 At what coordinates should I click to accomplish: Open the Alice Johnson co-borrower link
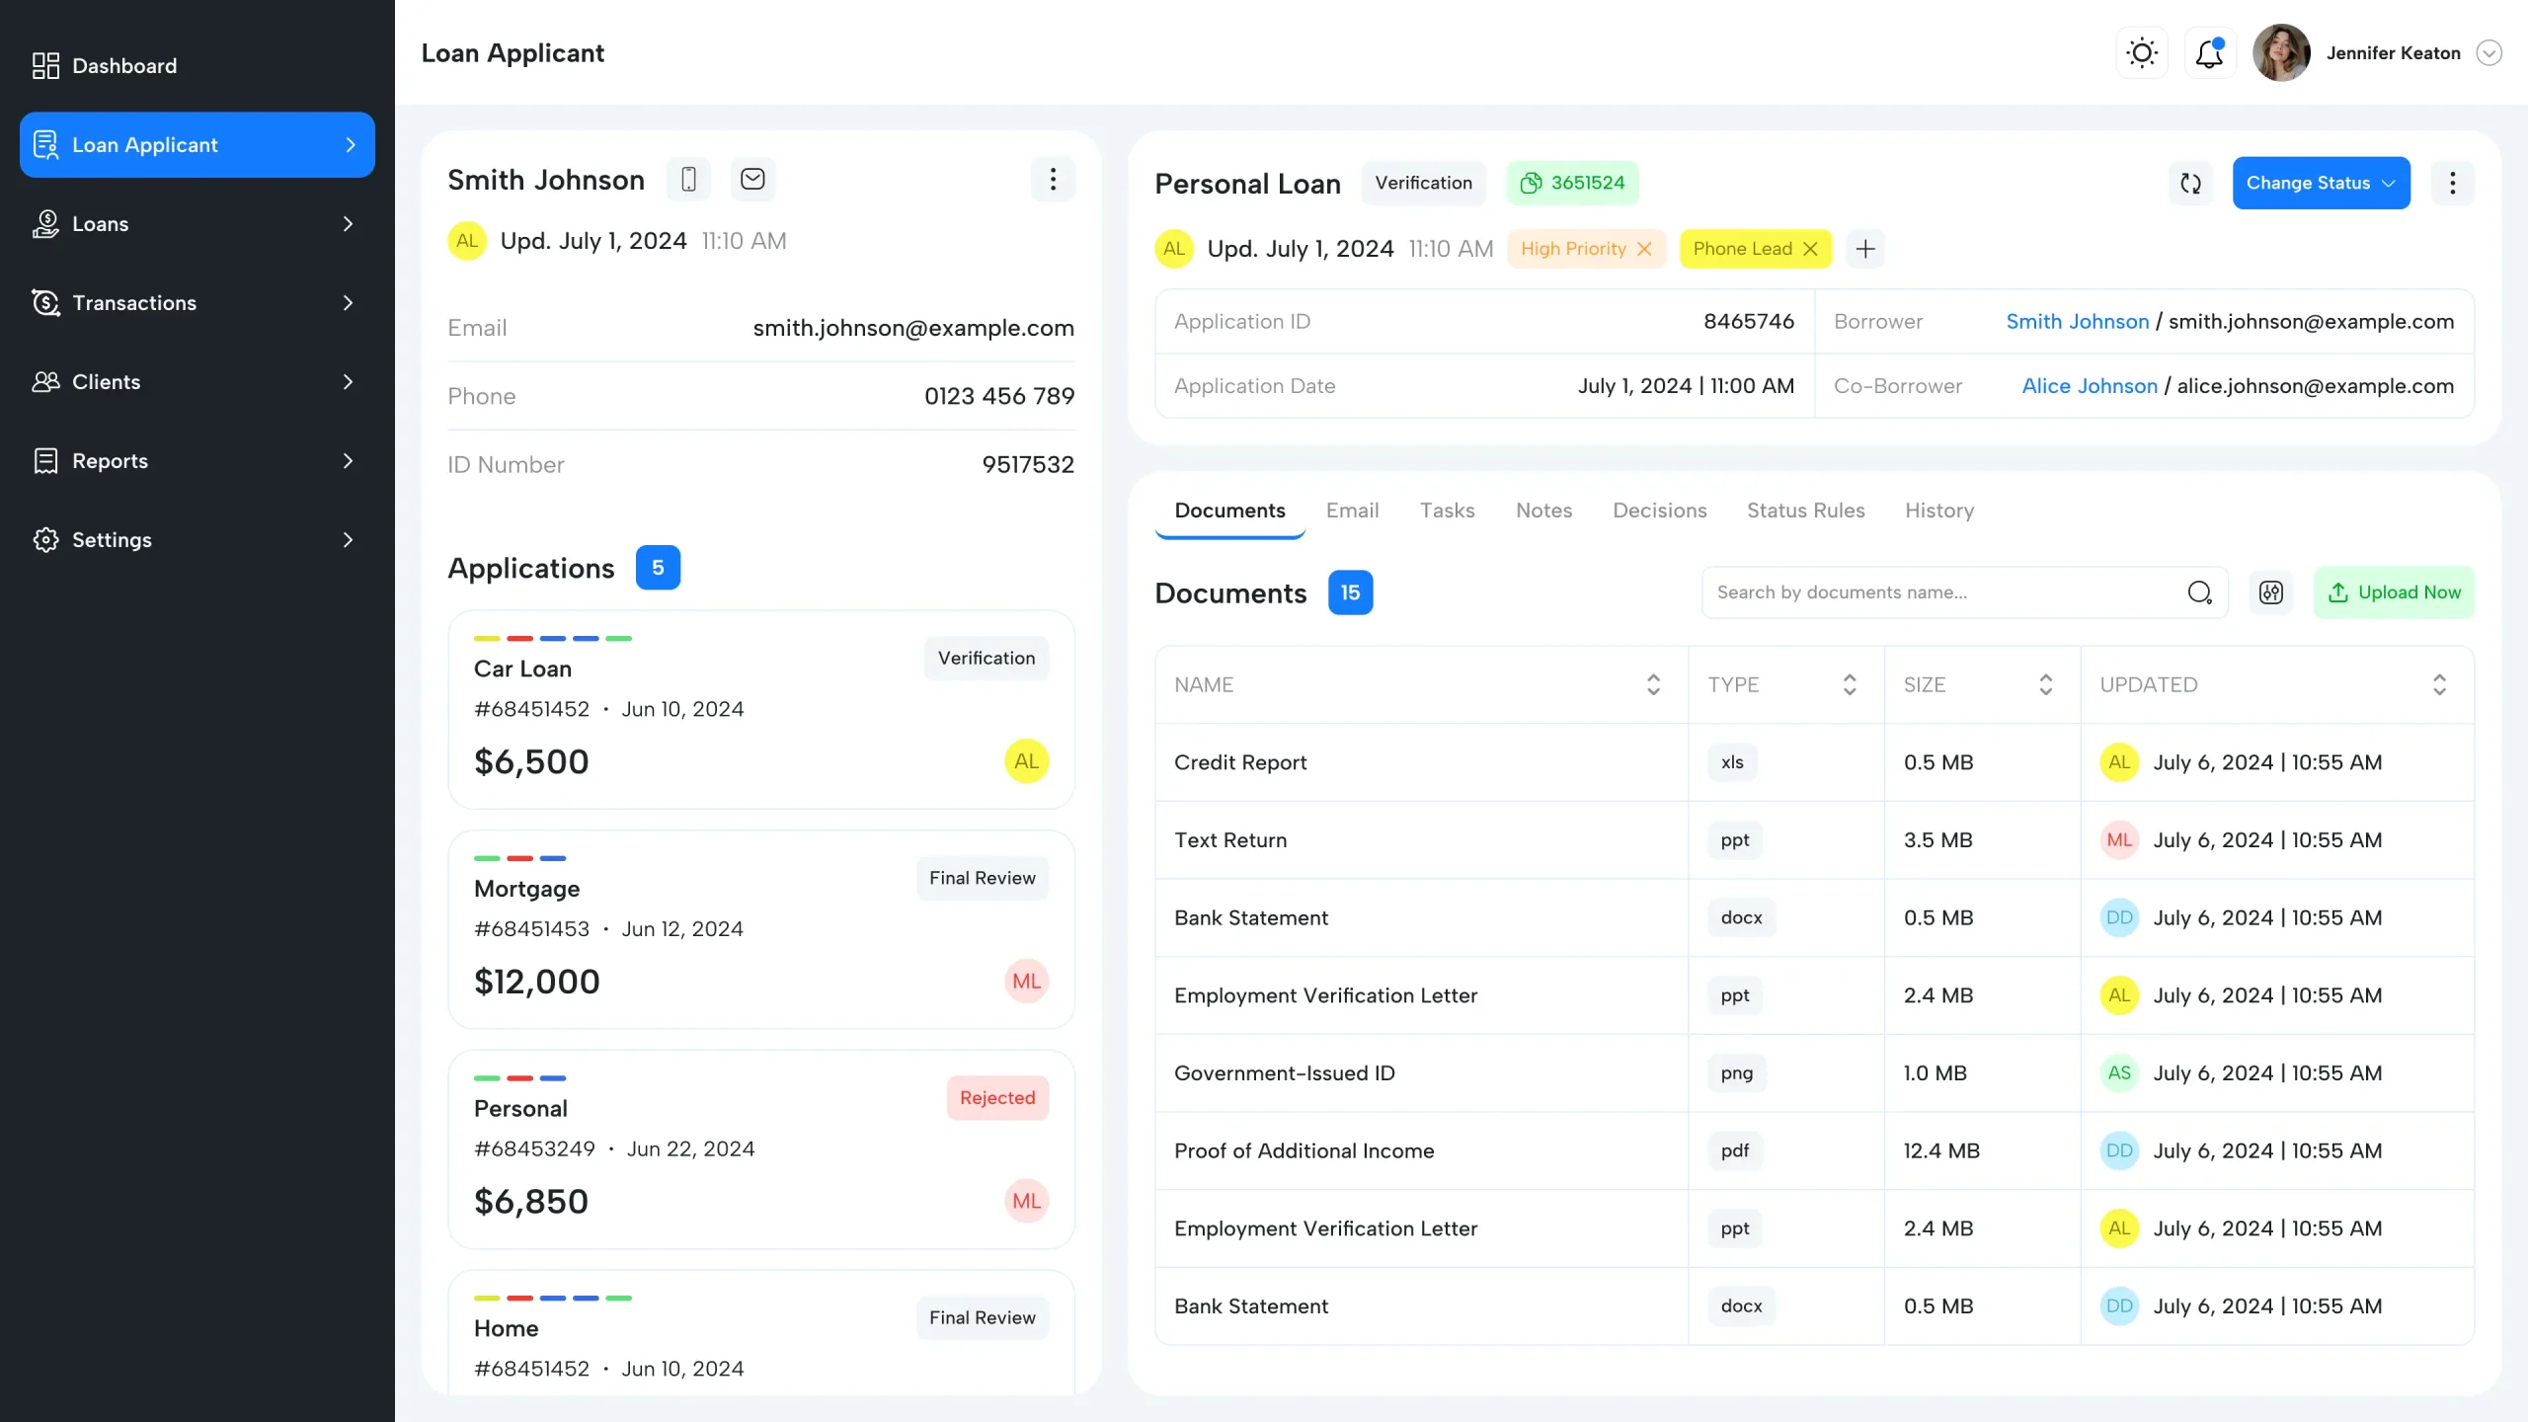pyautogui.click(x=2089, y=386)
